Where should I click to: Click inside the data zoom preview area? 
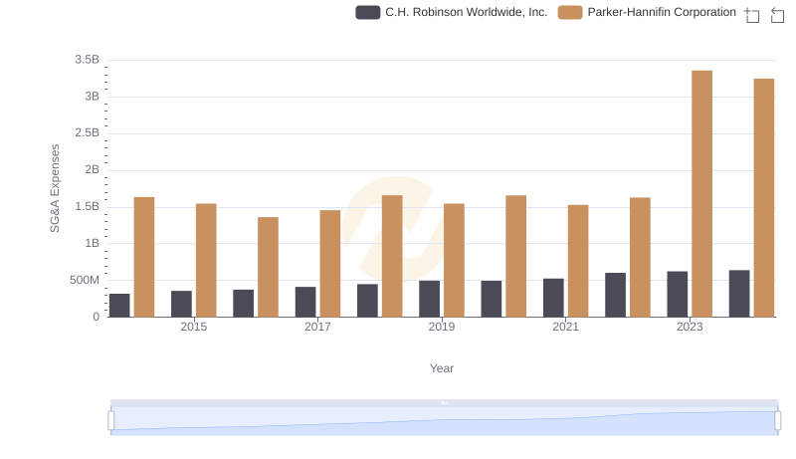click(x=444, y=421)
